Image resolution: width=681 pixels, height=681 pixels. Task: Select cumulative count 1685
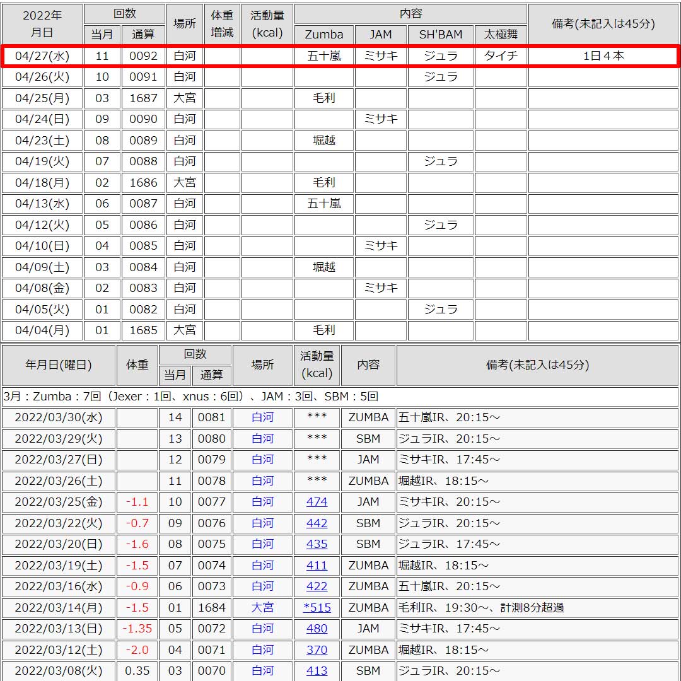(143, 330)
